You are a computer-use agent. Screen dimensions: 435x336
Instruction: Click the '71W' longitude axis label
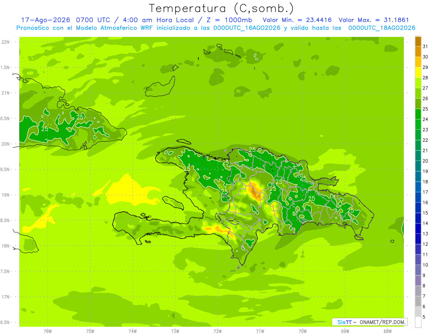pos(260,331)
